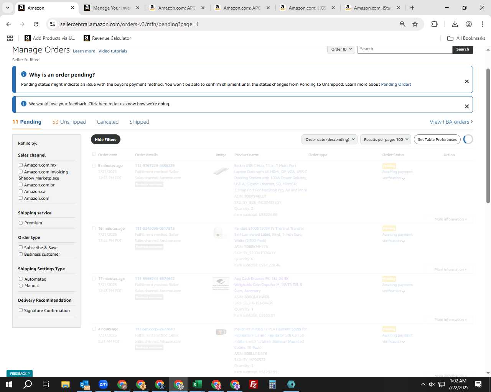The width and height of the screenshot is (491, 392).
Task: Open the Extensions puzzle icon
Action: pyautogui.click(x=434, y=24)
